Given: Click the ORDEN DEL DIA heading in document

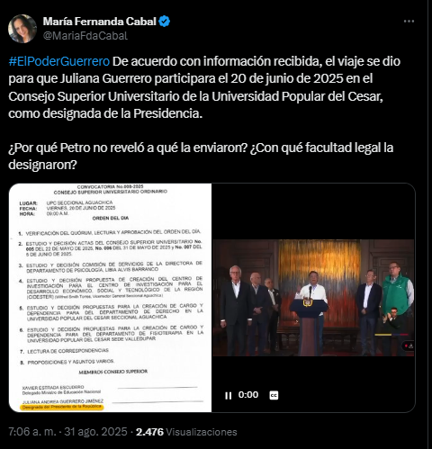Looking at the screenshot, I should point(111,218).
